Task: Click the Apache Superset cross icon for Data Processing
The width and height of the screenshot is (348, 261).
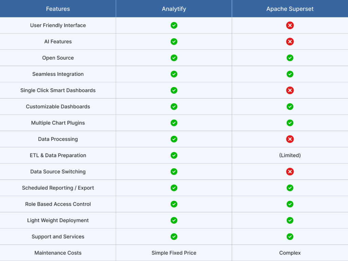Action: 290,139
